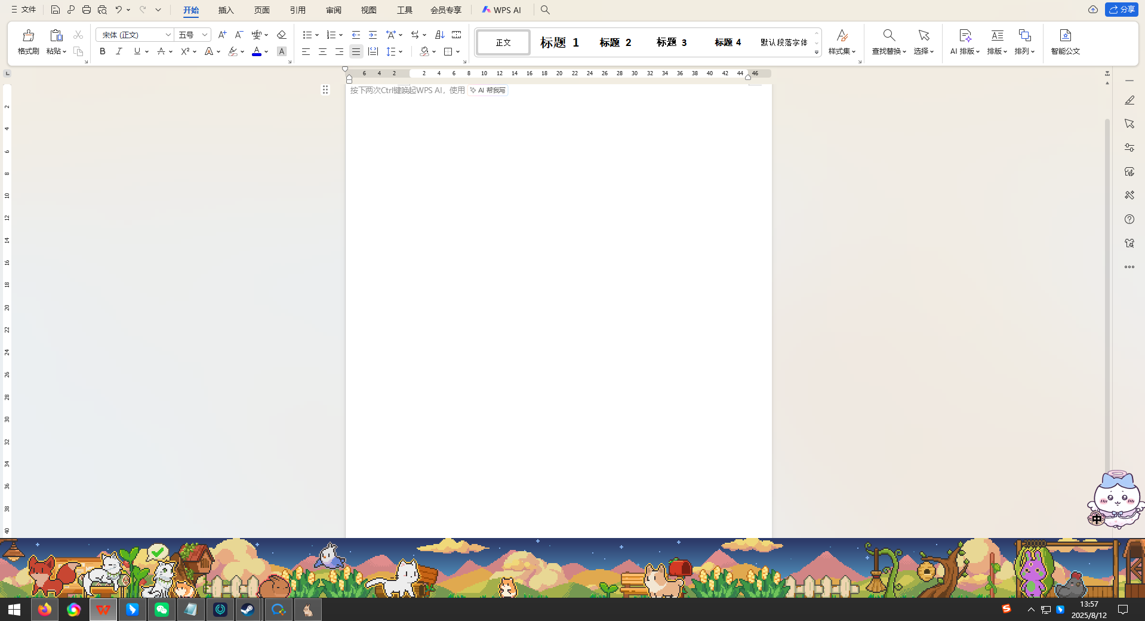The height and width of the screenshot is (621, 1145).
Task: Open the 文件 menu
Action: click(24, 10)
